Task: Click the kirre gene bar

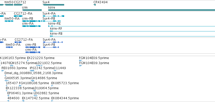Action: tap(132, 10)
